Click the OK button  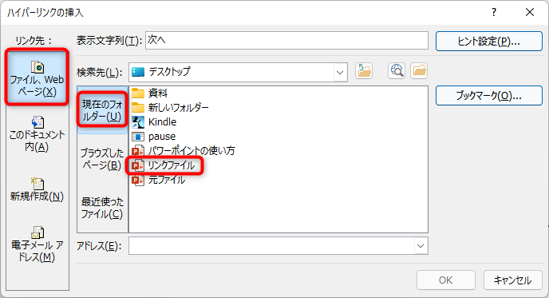click(x=446, y=280)
